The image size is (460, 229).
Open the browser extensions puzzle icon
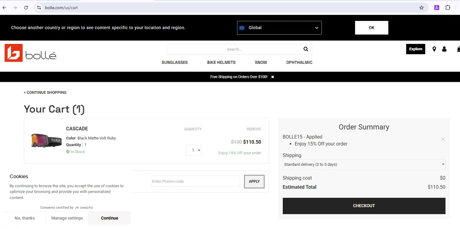click(x=448, y=8)
